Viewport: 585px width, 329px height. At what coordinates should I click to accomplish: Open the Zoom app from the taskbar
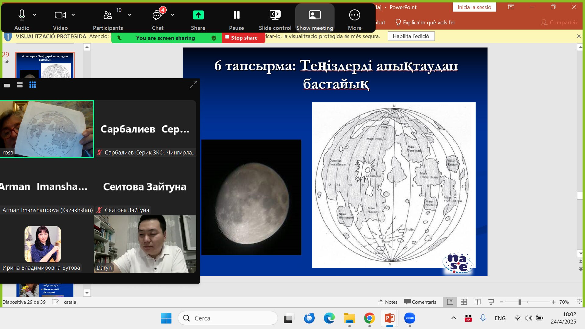(x=409, y=318)
